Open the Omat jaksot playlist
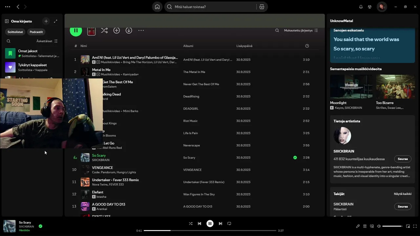 click(32, 53)
